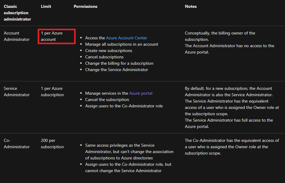Select the 'Service Administrator' row label
285x183 pixels.
17,92
